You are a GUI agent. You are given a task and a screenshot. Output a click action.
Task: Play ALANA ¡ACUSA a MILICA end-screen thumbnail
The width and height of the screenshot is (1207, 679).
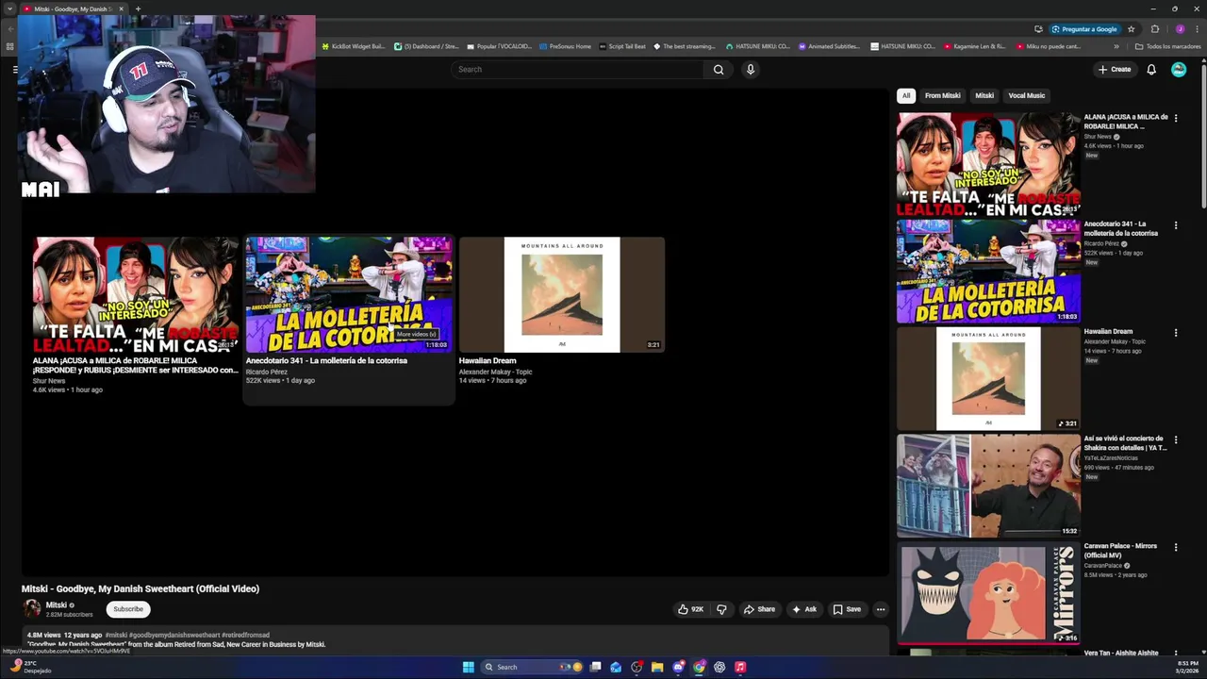pos(136,294)
